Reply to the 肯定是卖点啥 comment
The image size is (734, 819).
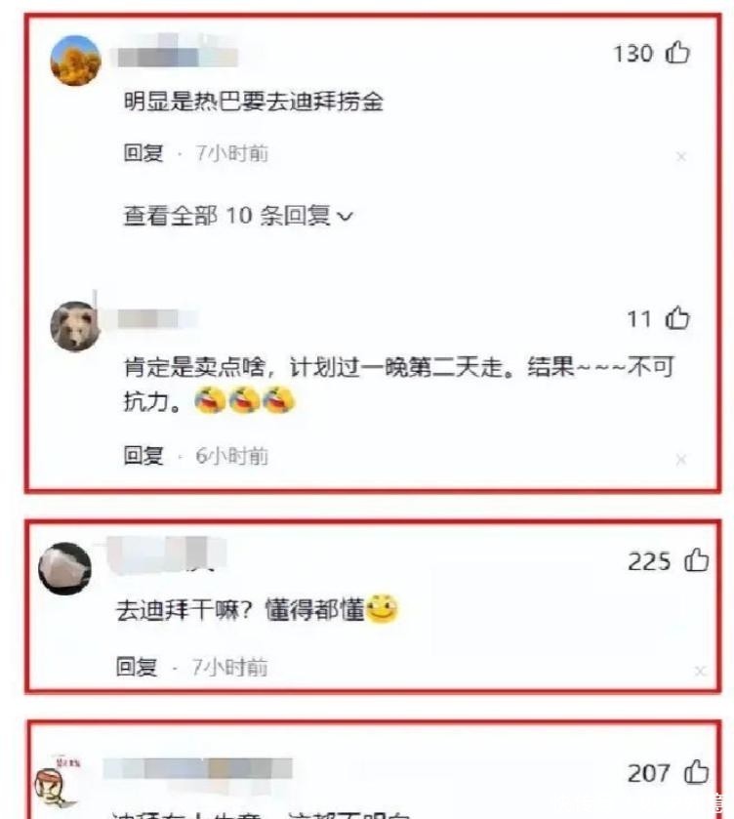tap(143, 456)
